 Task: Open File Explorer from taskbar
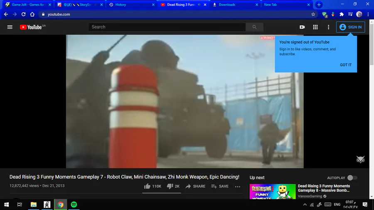coord(33,205)
